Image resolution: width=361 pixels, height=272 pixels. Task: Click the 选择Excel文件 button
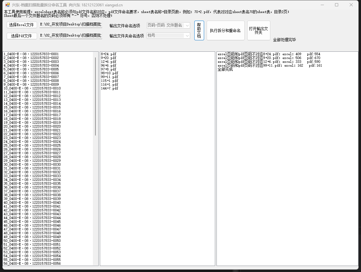coord(22,25)
